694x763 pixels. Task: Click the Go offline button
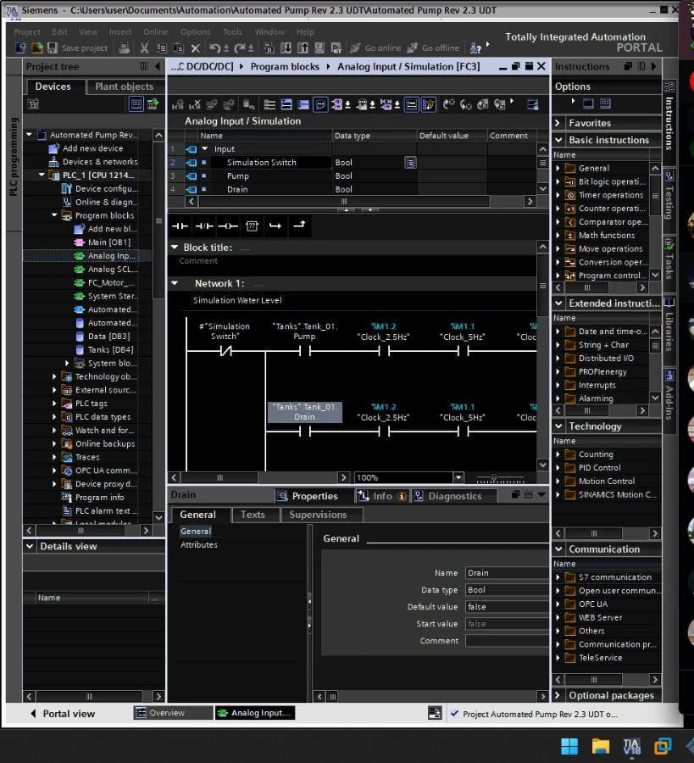(x=433, y=47)
